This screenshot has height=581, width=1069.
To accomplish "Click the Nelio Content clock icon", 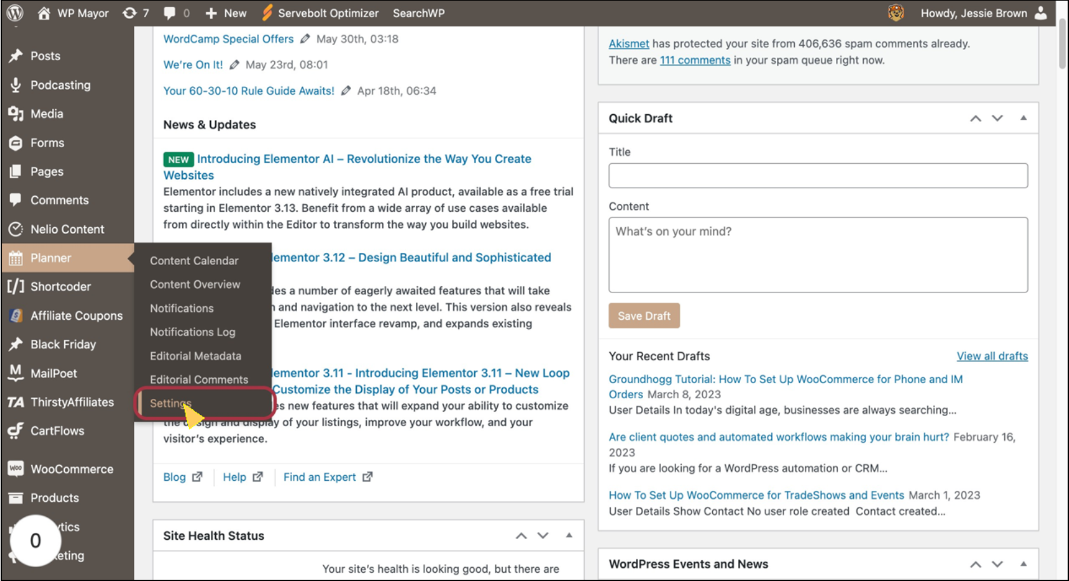I will coord(16,229).
